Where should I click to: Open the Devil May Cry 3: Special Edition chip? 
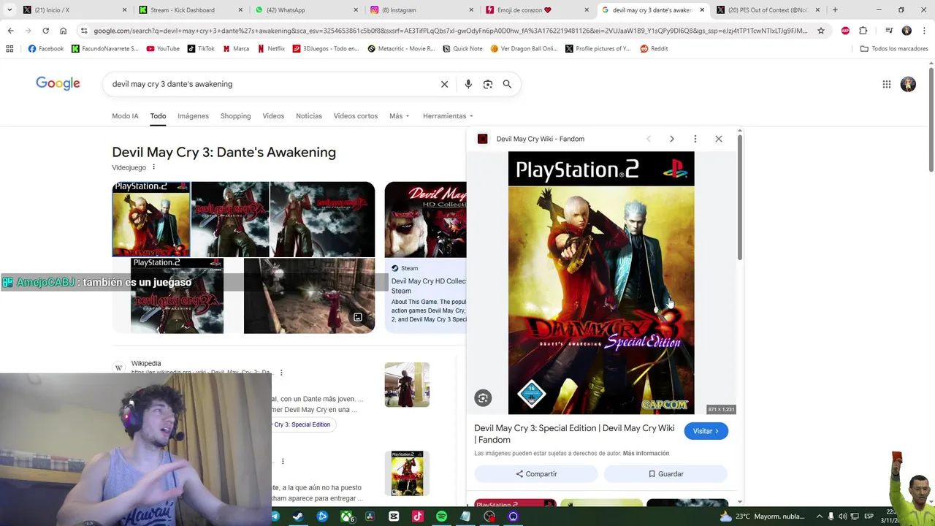coord(301,424)
